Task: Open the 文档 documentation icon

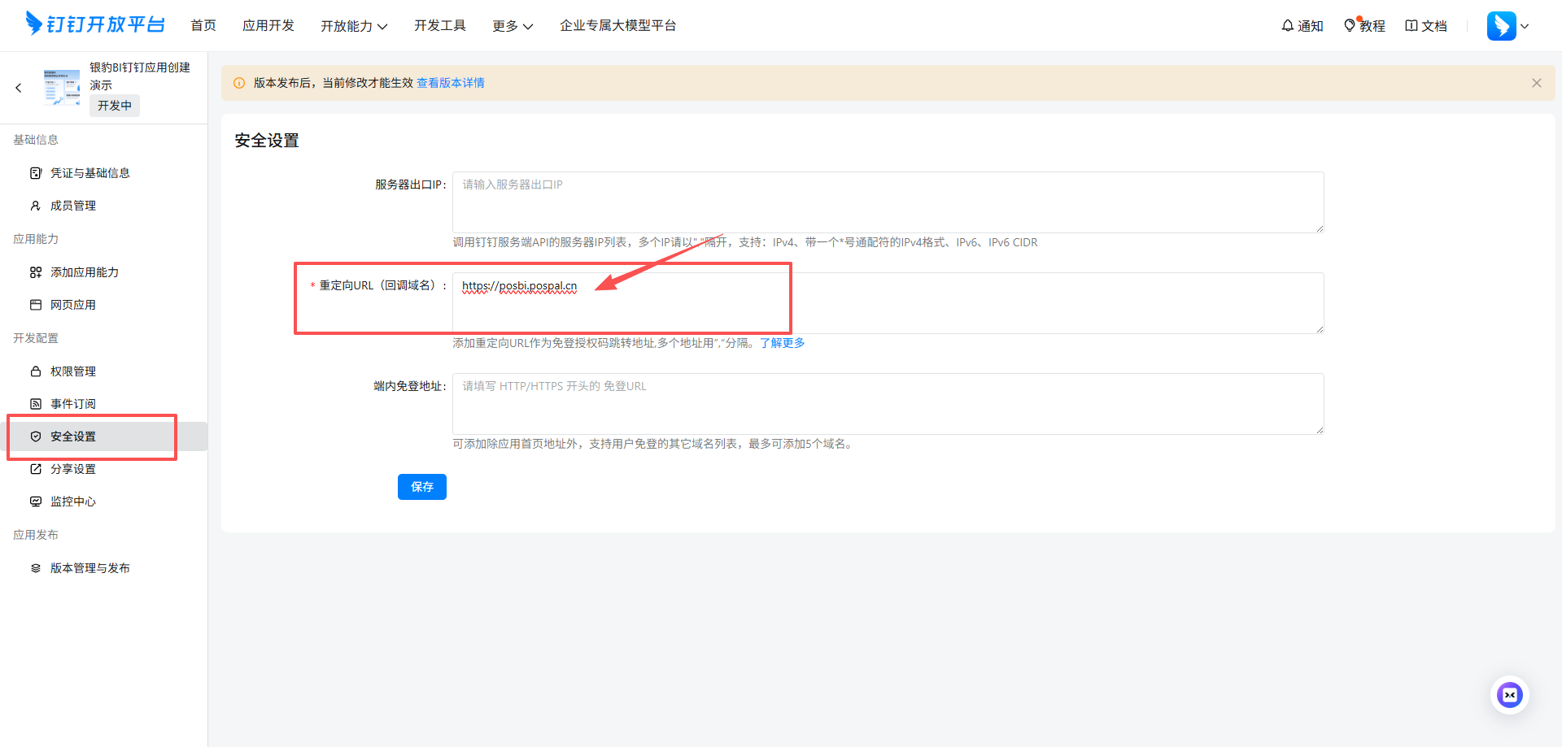Action: 1411,25
